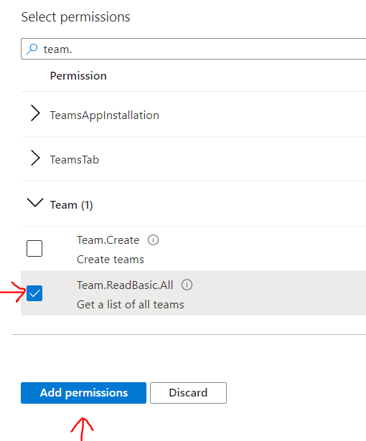Click the Team (1) group label

tap(72, 205)
